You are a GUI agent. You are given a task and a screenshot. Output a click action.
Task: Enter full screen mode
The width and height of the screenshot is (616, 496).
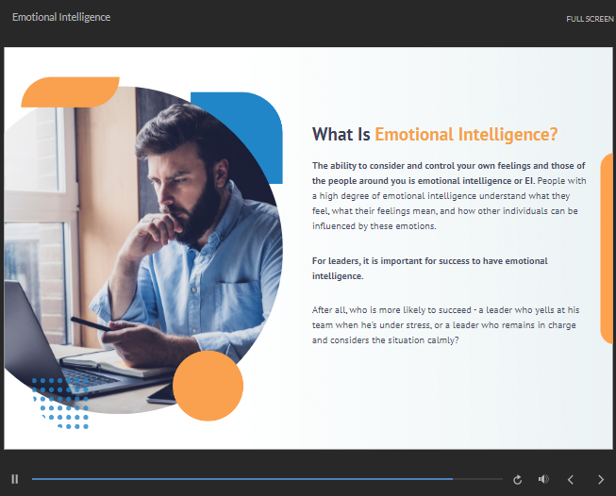[590, 19]
